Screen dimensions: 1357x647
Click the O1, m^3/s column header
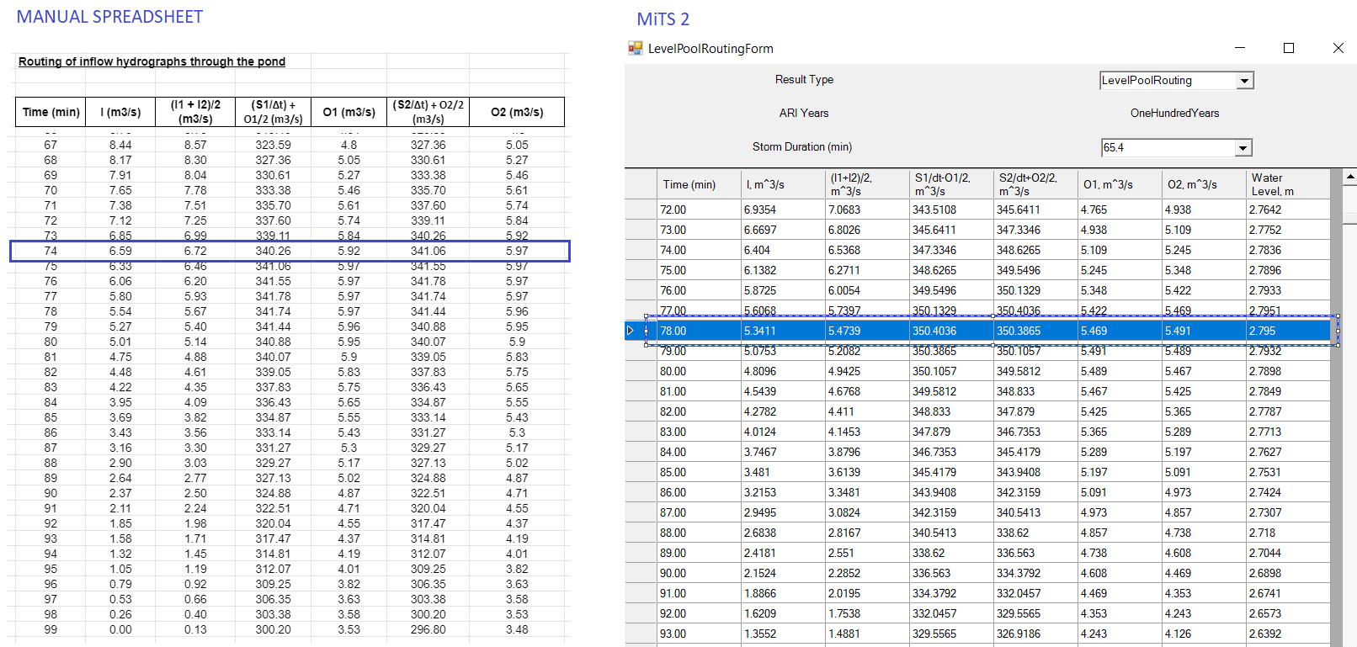click(1120, 184)
